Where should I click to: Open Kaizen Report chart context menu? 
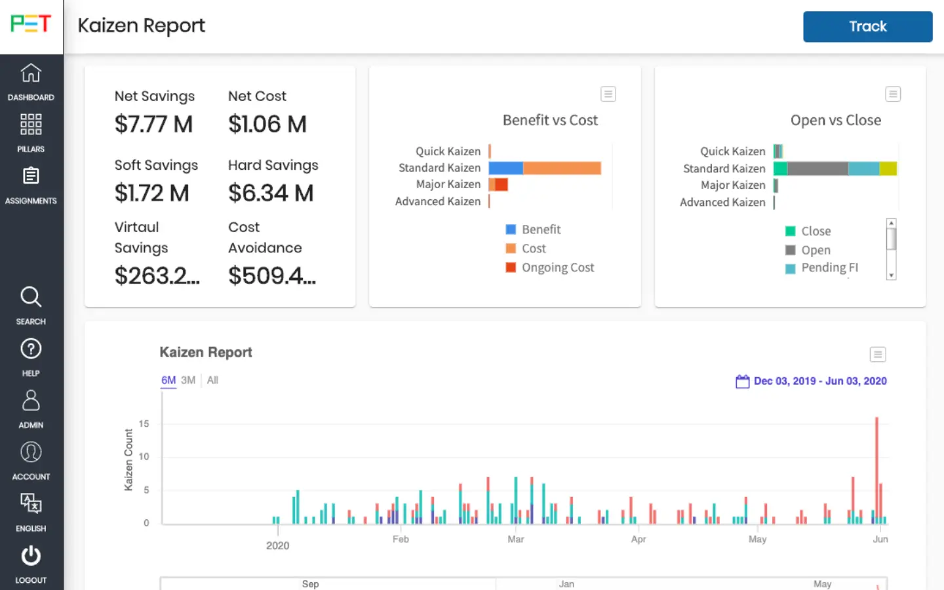click(x=878, y=354)
